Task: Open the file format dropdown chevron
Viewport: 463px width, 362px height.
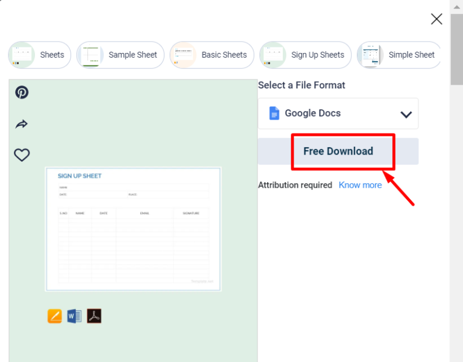Action: 406,114
